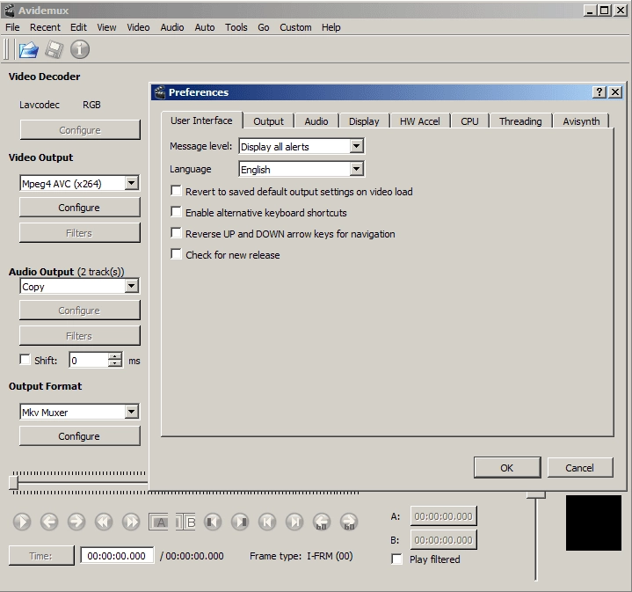This screenshot has height=592, width=632.
Task: Increase Shift value with up arrow
Action: pos(115,356)
